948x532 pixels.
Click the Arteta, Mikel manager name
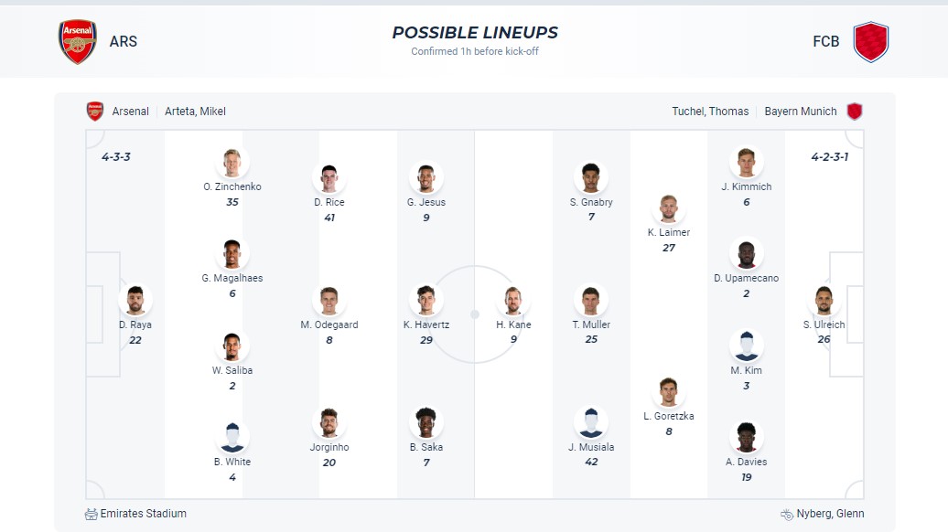pyautogui.click(x=195, y=112)
